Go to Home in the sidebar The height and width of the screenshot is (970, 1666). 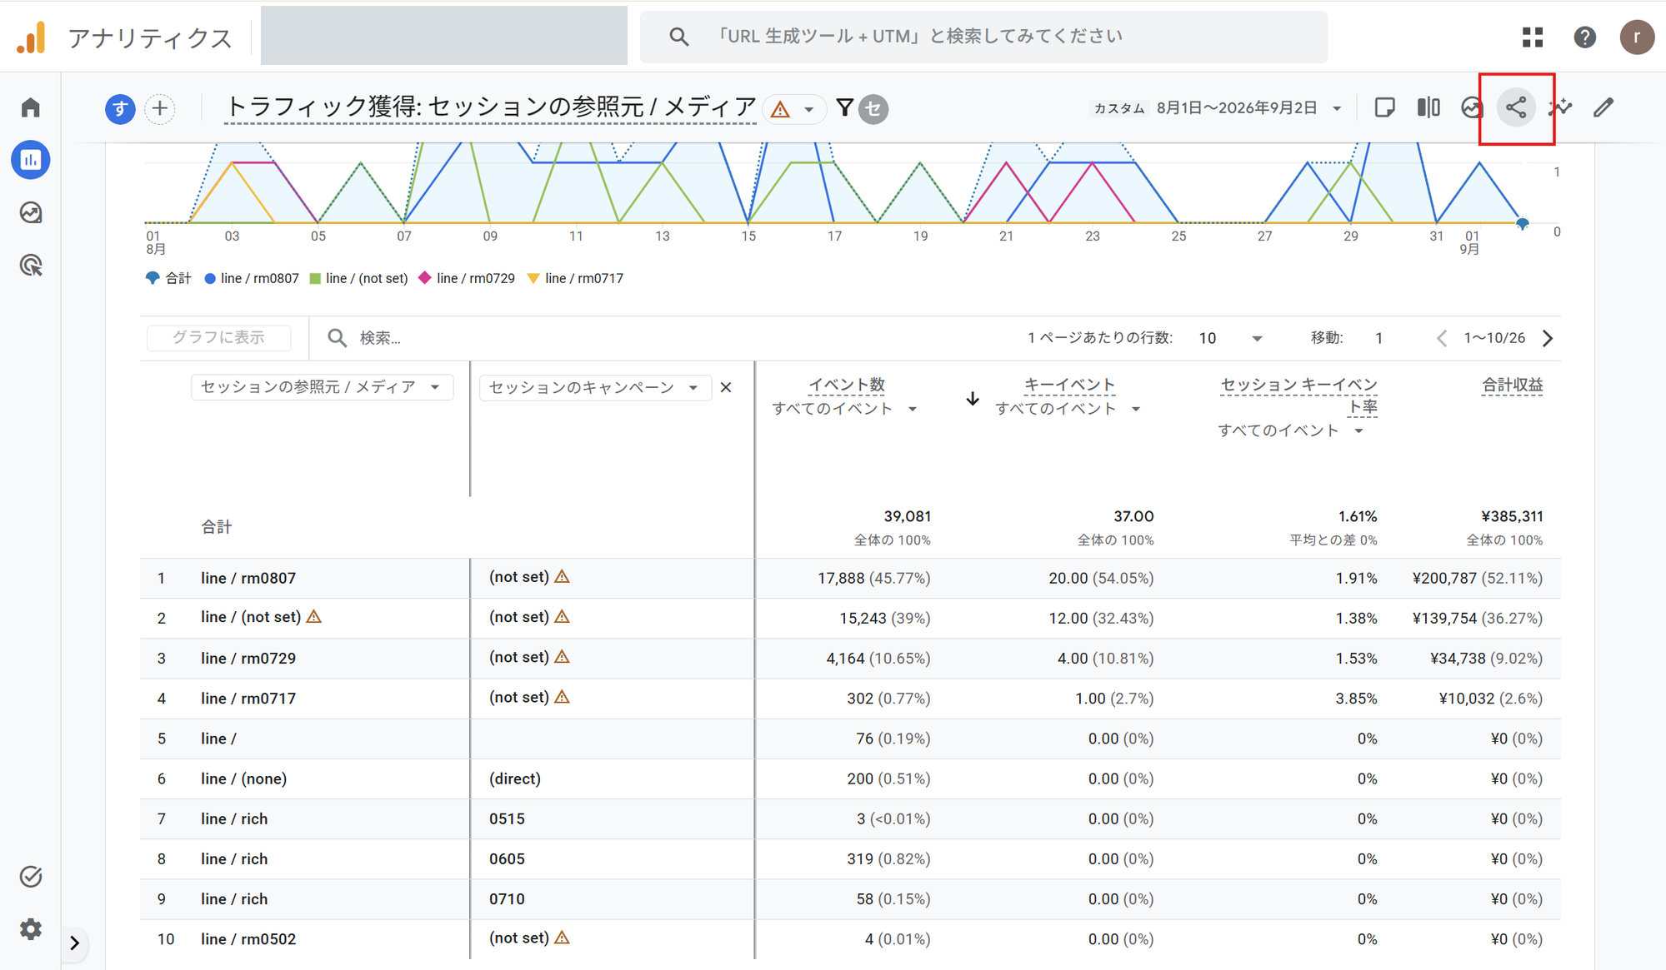pos(31,107)
